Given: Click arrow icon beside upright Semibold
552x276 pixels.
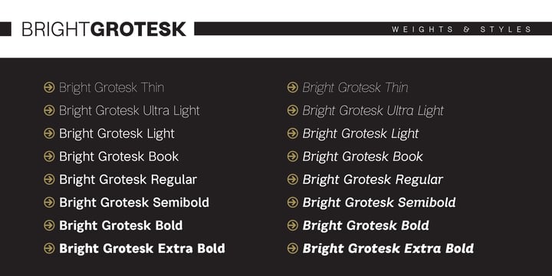Looking at the screenshot, I should pyautogui.click(x=49, y=202).
